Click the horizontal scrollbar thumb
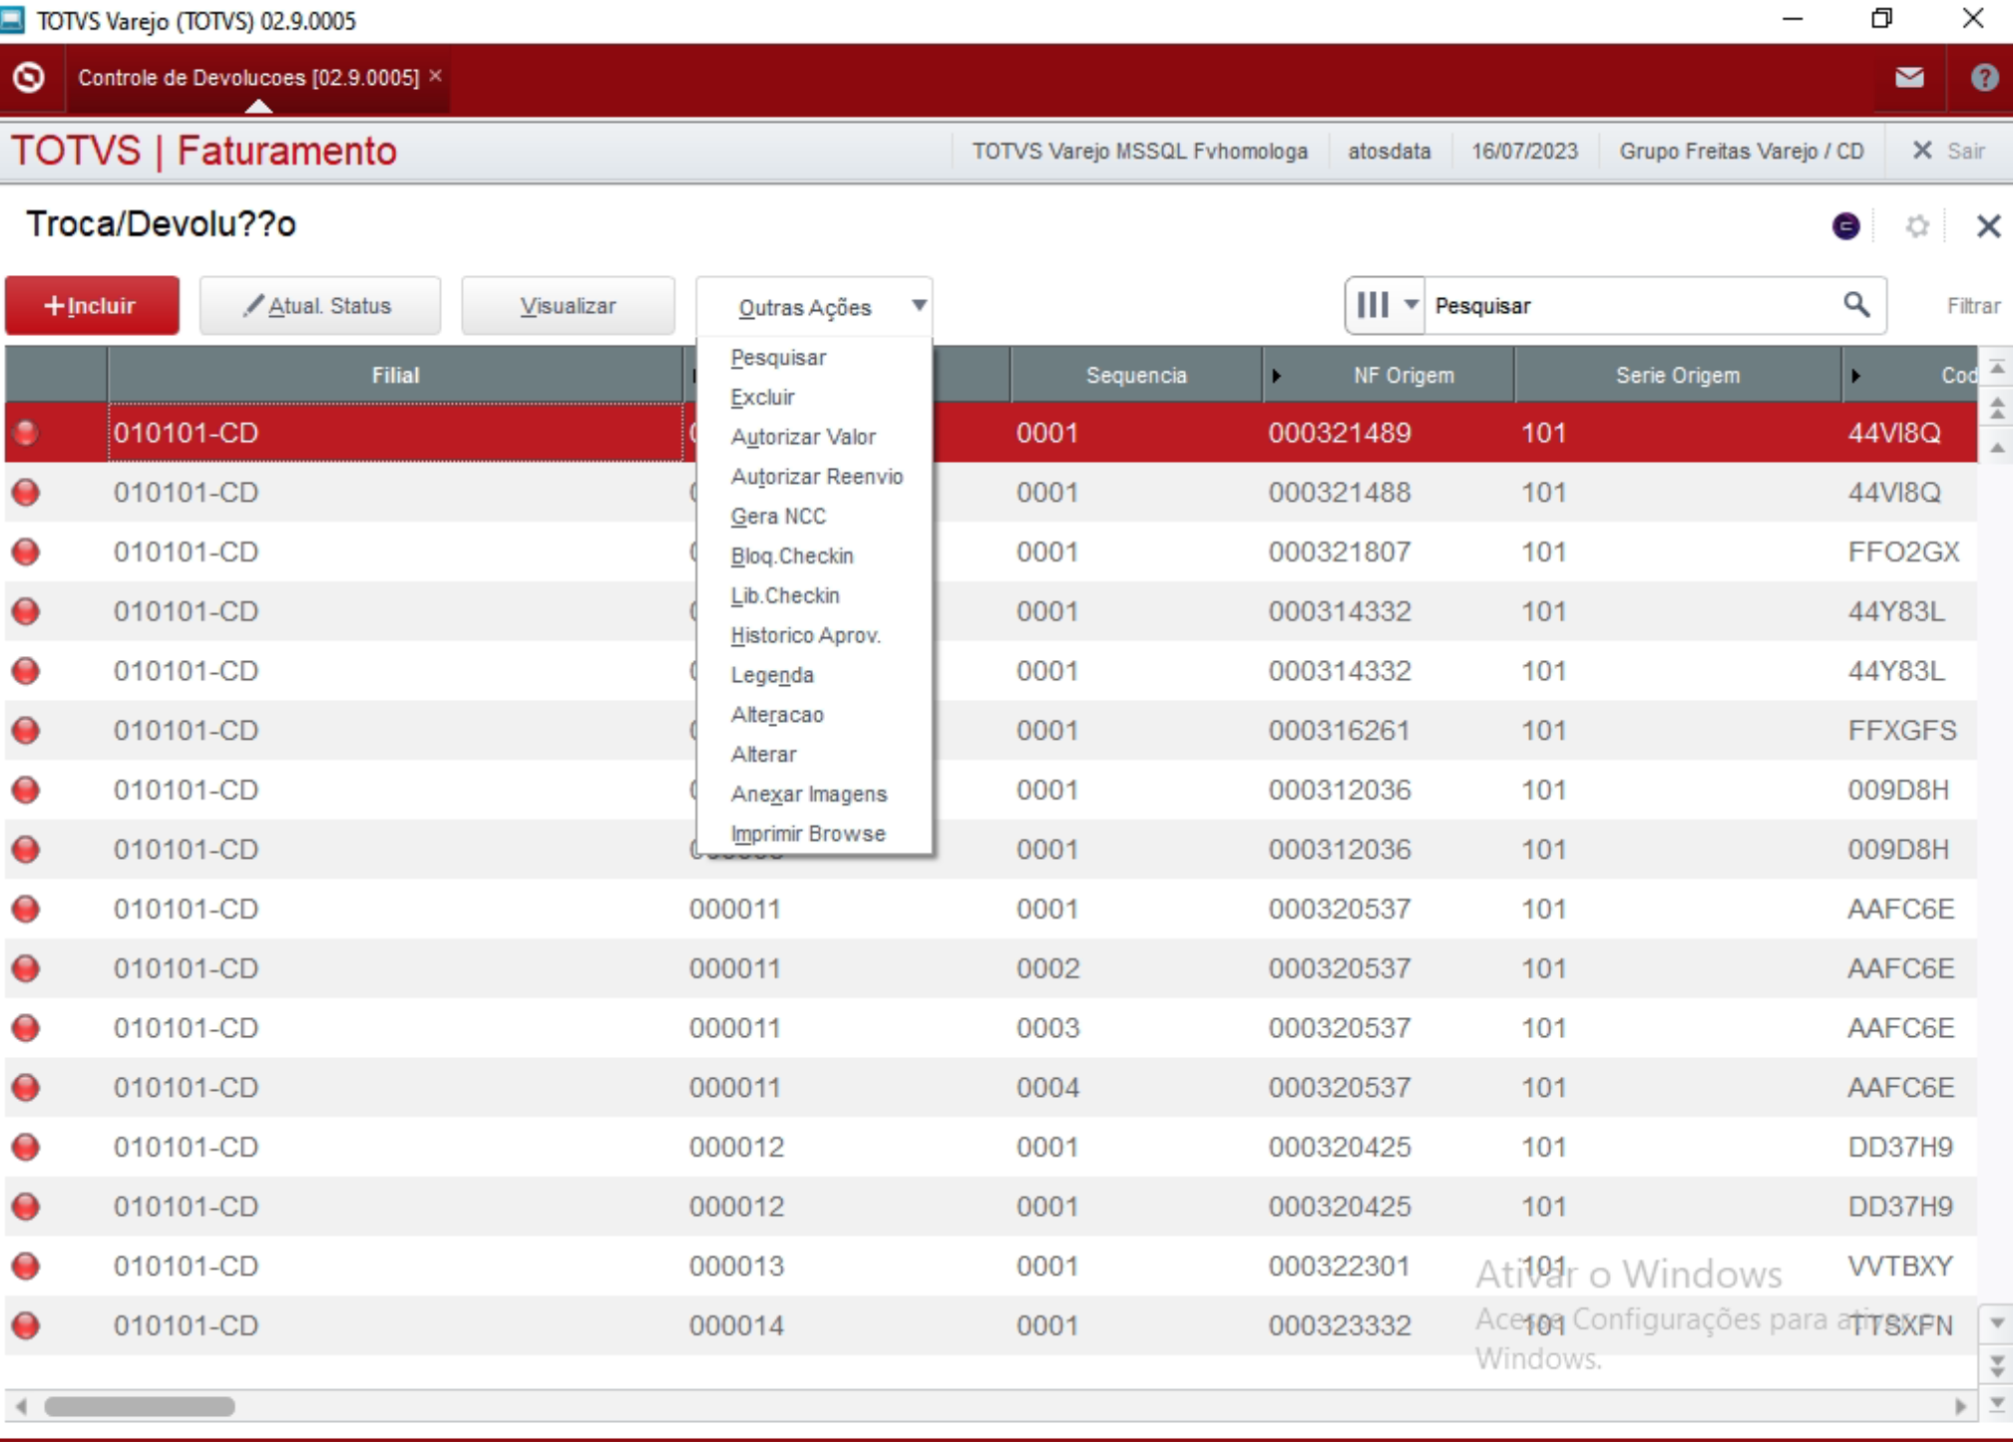2013x1442 pixels. pyautogui.click(x=140, y=1406)
